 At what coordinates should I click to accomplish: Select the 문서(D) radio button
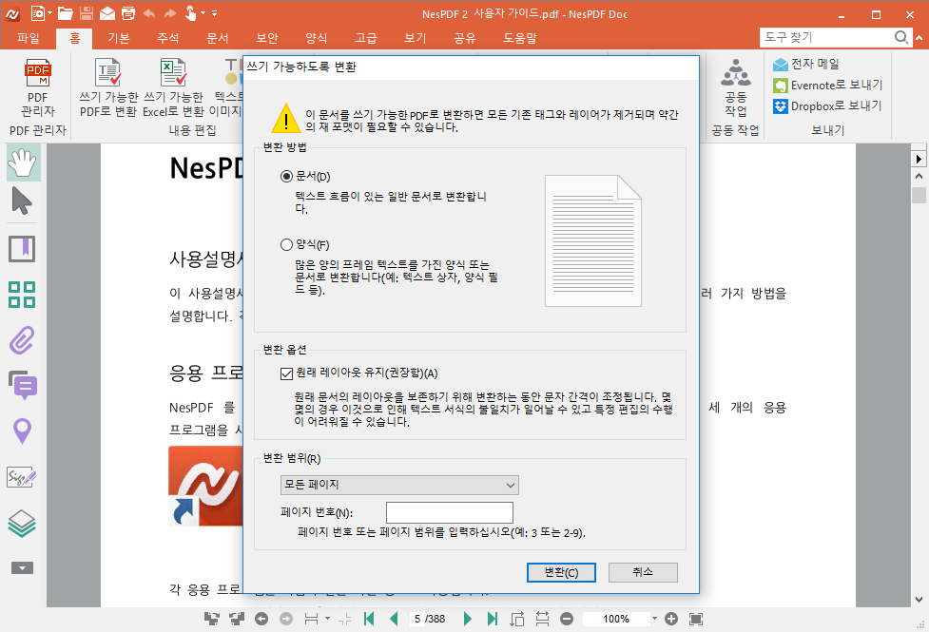coord(286,177)
